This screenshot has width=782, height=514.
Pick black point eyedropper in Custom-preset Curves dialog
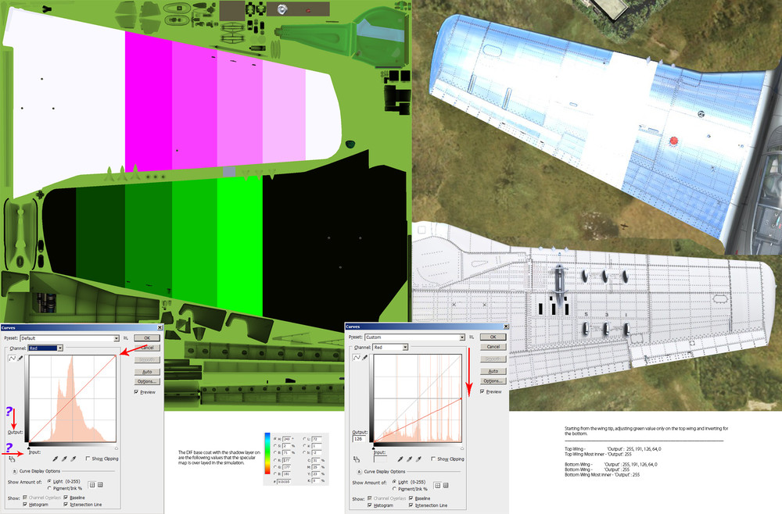400,459
